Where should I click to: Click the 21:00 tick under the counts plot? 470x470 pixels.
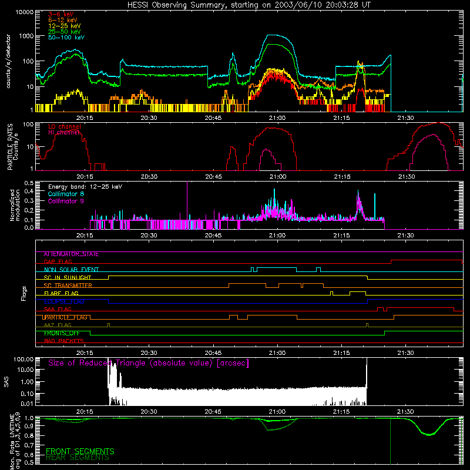pos(277,118)
